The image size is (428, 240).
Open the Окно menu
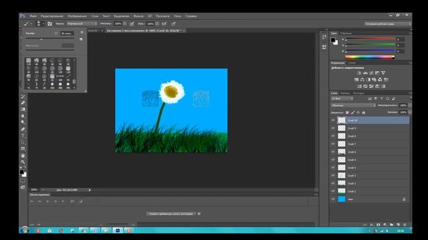177,16
